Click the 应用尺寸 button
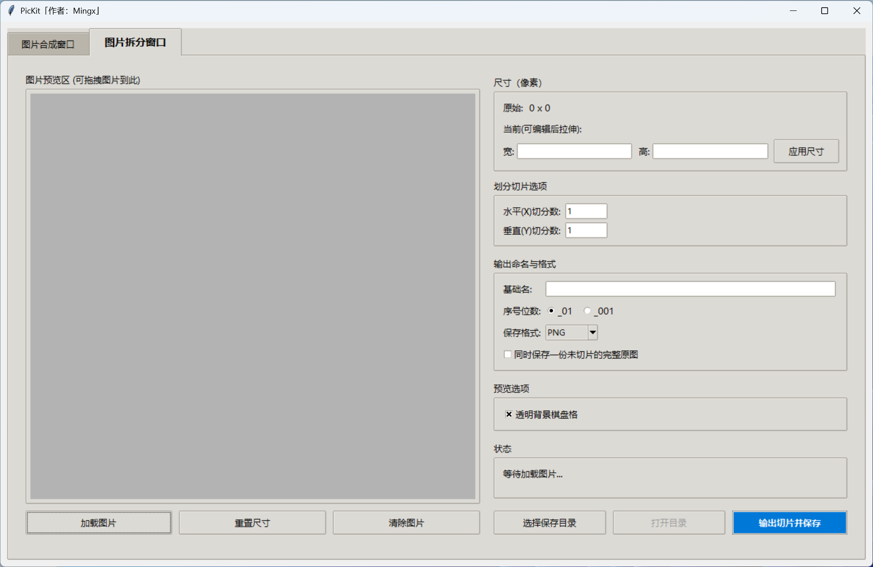This screenshot has height=567, width=873. (806, 151)
